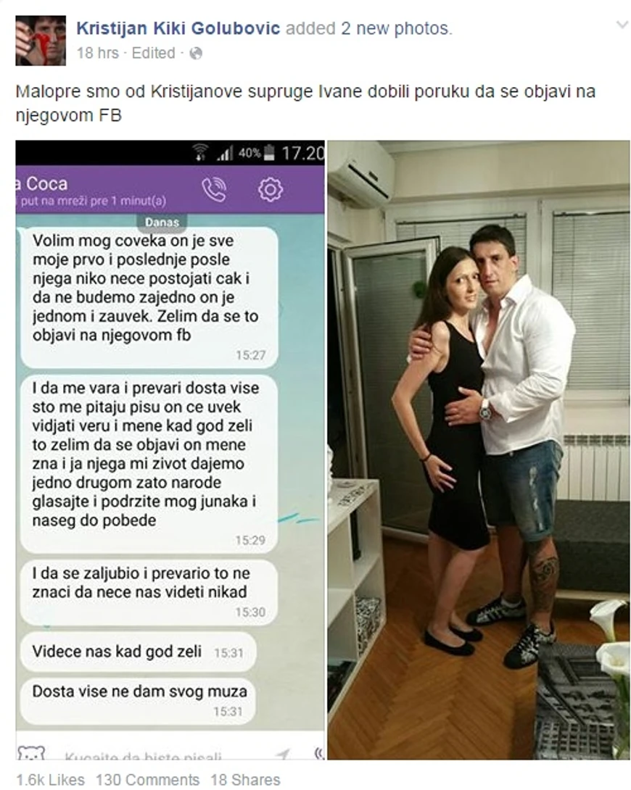Open the sticker bear icon
The height and width of the screenshot is (790, 631).
(30, 753)
